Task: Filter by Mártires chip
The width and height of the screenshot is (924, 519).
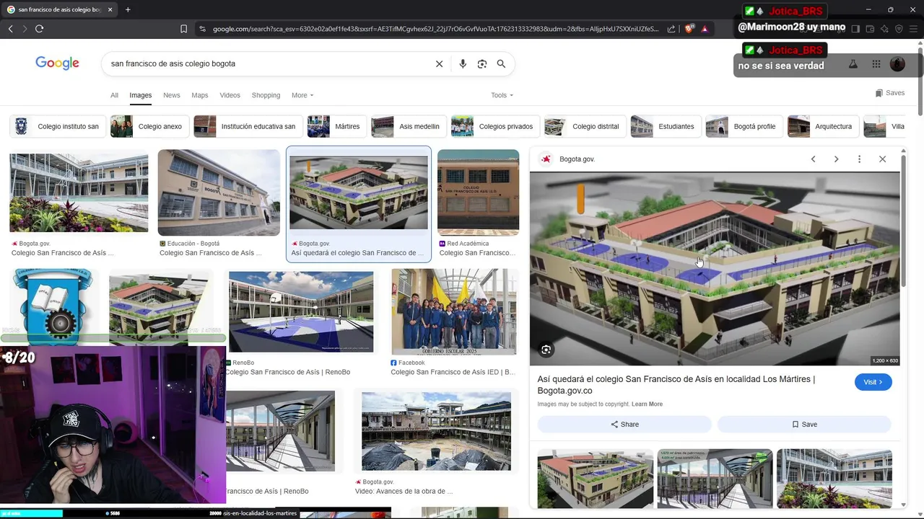Action: click(x=336, y=126)
